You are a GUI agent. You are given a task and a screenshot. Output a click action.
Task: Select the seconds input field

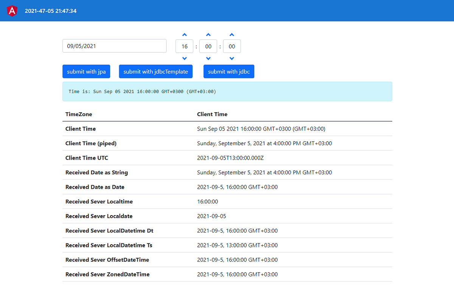tap(232, 46)
